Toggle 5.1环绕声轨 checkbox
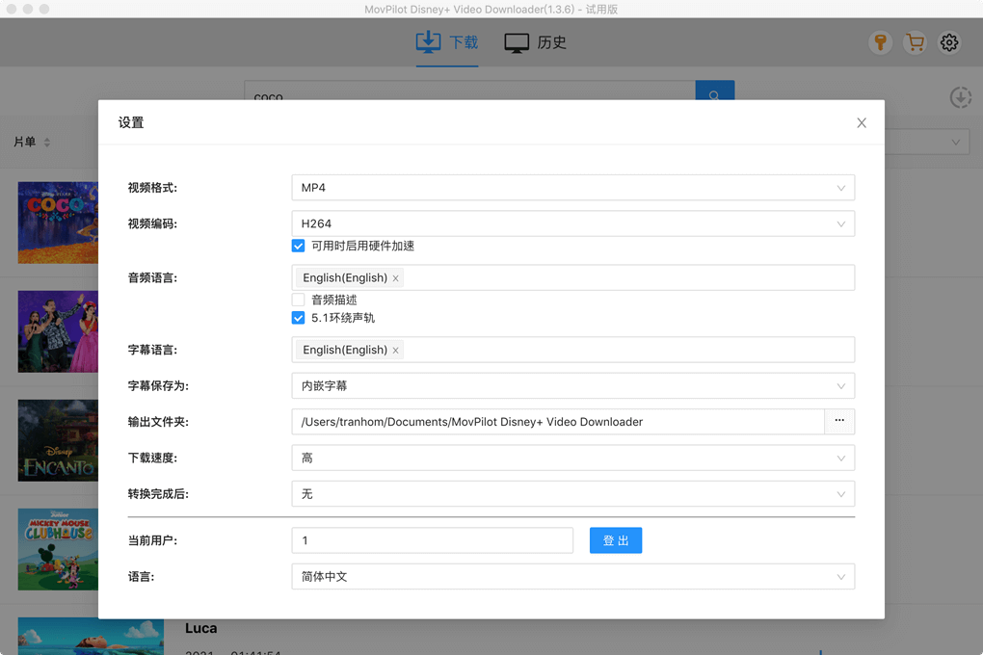The height and width of the screenshot is (655, 983). click(299, 318)
